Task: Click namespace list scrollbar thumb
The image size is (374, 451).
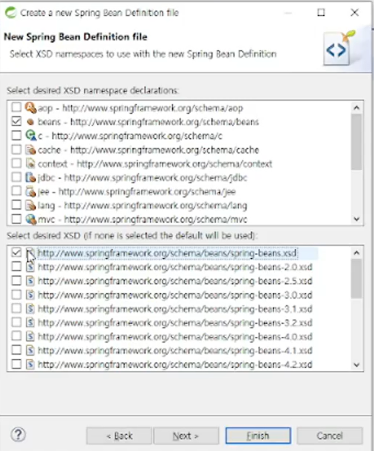Action: (x=356, y=142)
